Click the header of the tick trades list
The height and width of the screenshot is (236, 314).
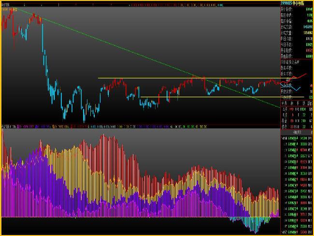[296, 132]
